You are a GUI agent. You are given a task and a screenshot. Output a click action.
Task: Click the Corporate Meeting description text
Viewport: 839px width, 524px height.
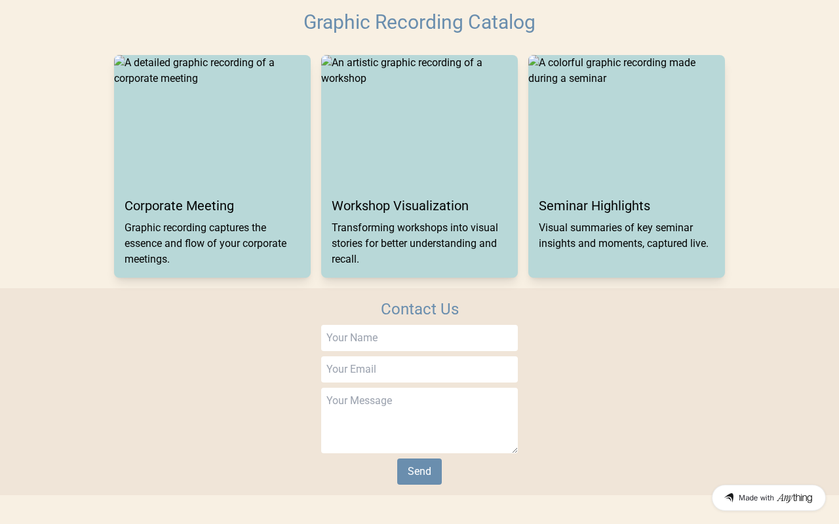click(x=205, y=244)
